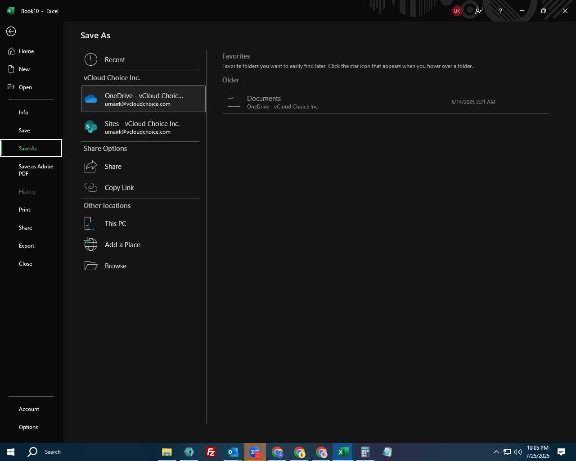
Task: Click Add a Place
Action: point(143,245)
